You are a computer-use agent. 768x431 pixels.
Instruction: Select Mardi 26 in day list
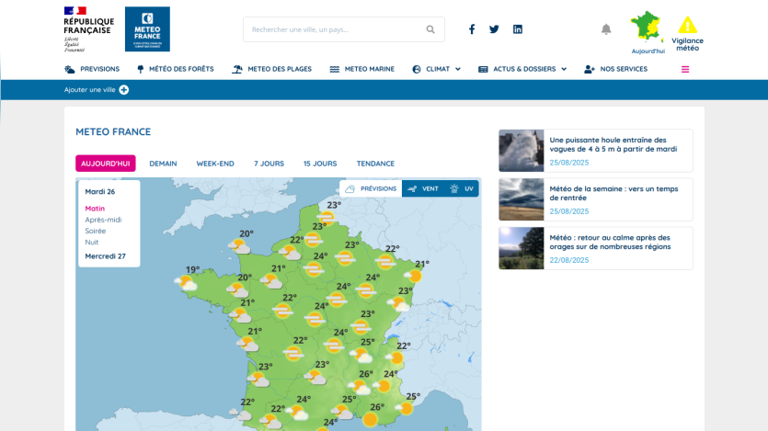click(x=100, y=192)
